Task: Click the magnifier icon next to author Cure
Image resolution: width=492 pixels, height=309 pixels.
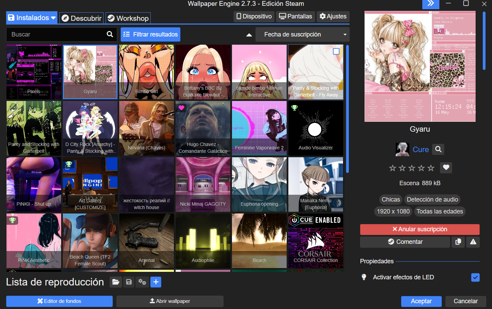Action: (438, 149)
